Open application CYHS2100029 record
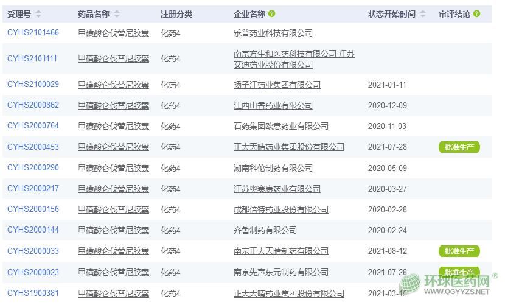Viewport: 505px width, 305px height. [x=33, y=85]
